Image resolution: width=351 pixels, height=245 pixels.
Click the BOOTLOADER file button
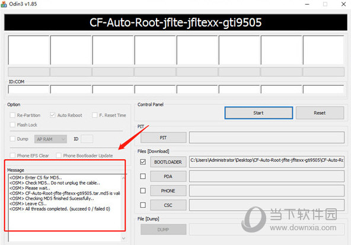click(x=168, y=162)
